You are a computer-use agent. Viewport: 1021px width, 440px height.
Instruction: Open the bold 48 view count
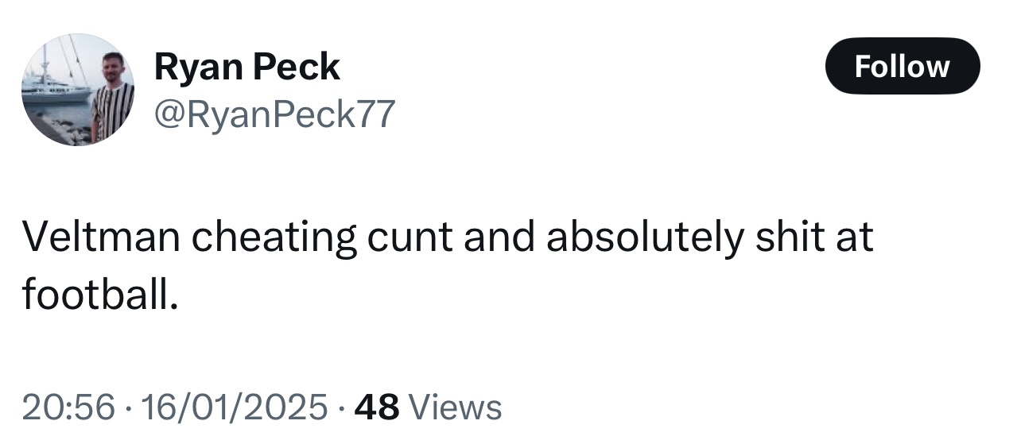click(x=376, y=407)
